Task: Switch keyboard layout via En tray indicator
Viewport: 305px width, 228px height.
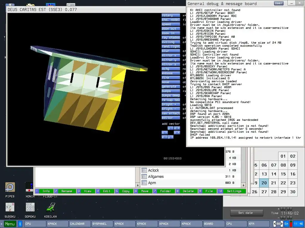Action: click(x=286, y=224)
